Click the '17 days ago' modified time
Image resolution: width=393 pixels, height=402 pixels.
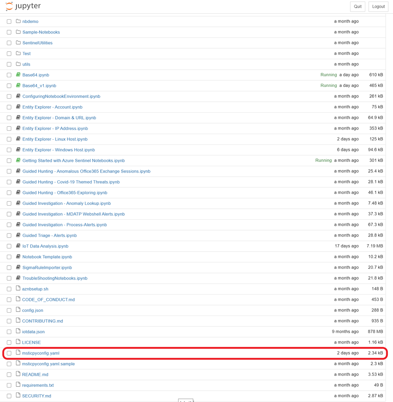pos(347,246)
